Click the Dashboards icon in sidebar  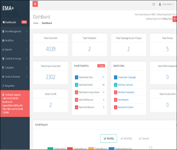point(3,22)
